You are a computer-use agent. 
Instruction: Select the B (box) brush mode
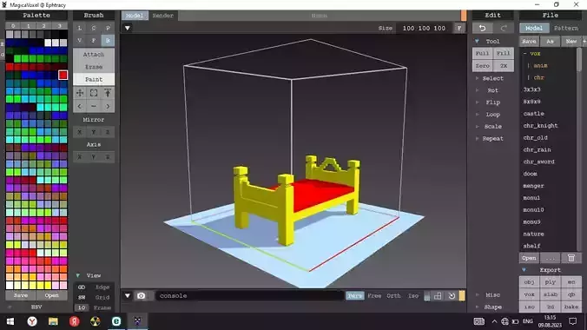click(108, 41)
